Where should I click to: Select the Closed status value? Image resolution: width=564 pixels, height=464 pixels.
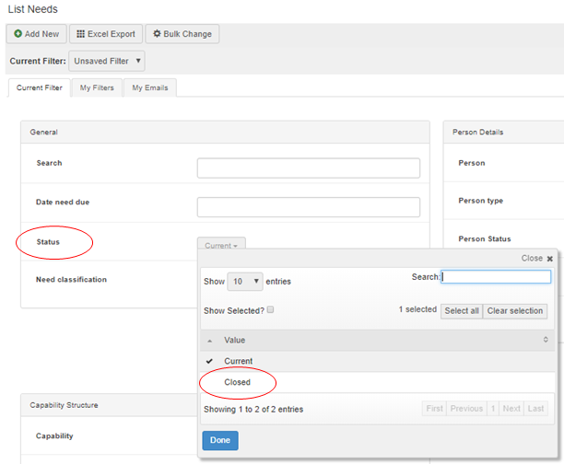[237, 382]
